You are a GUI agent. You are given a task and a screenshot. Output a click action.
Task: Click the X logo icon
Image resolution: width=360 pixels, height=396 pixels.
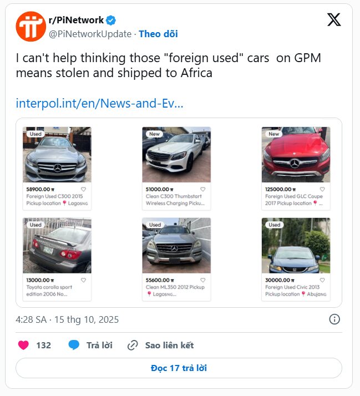[334, 20]
